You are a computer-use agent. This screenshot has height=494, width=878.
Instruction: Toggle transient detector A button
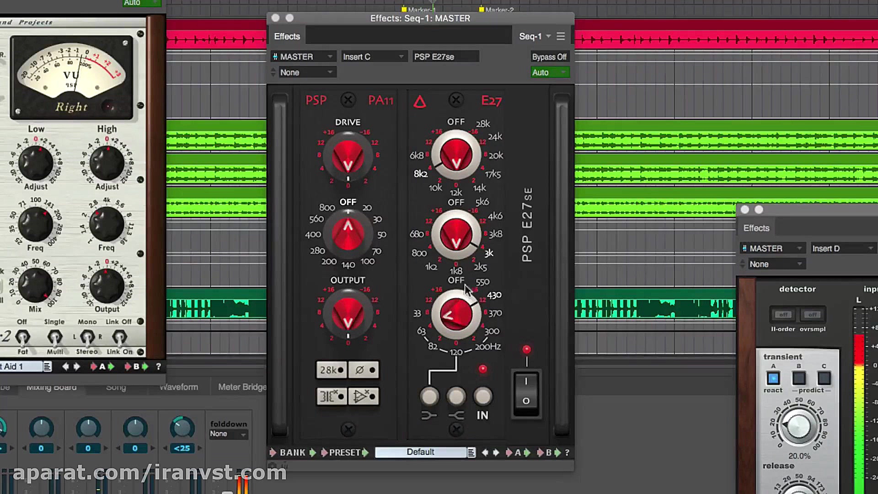pos(773,378)
